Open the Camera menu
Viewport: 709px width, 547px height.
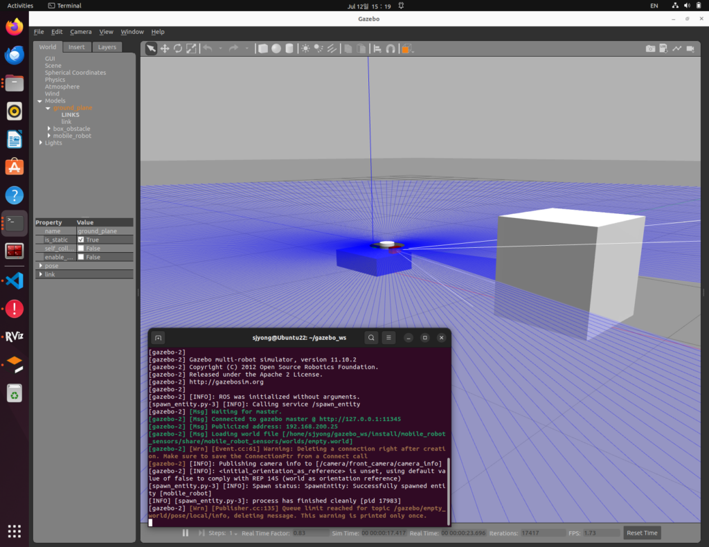(x=80, y=32)
